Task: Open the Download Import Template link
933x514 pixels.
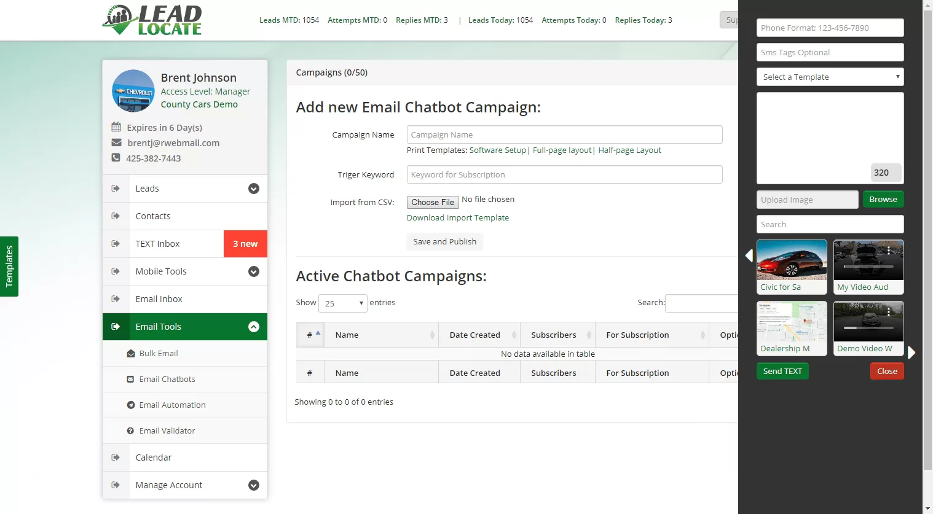Action: 458,218
